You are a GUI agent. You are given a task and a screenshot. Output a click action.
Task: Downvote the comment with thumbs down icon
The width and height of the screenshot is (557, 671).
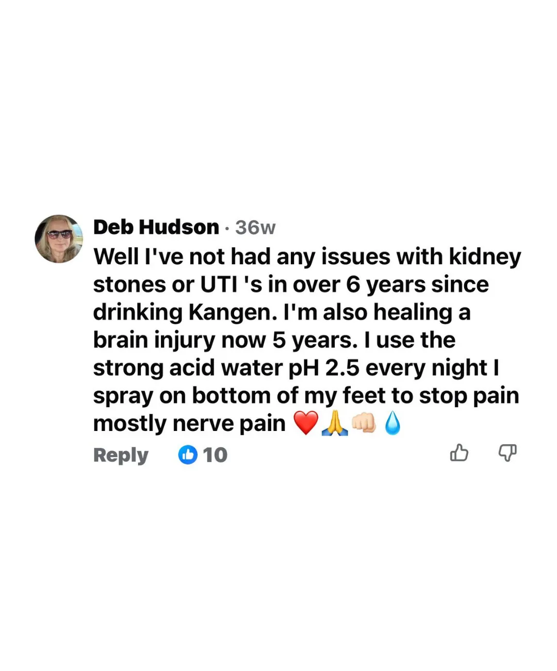(x=507, y=453)
